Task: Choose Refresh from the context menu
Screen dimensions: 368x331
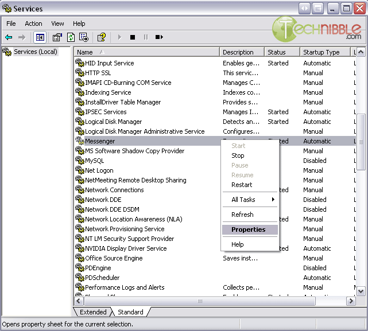Action: tap(250, 215)
